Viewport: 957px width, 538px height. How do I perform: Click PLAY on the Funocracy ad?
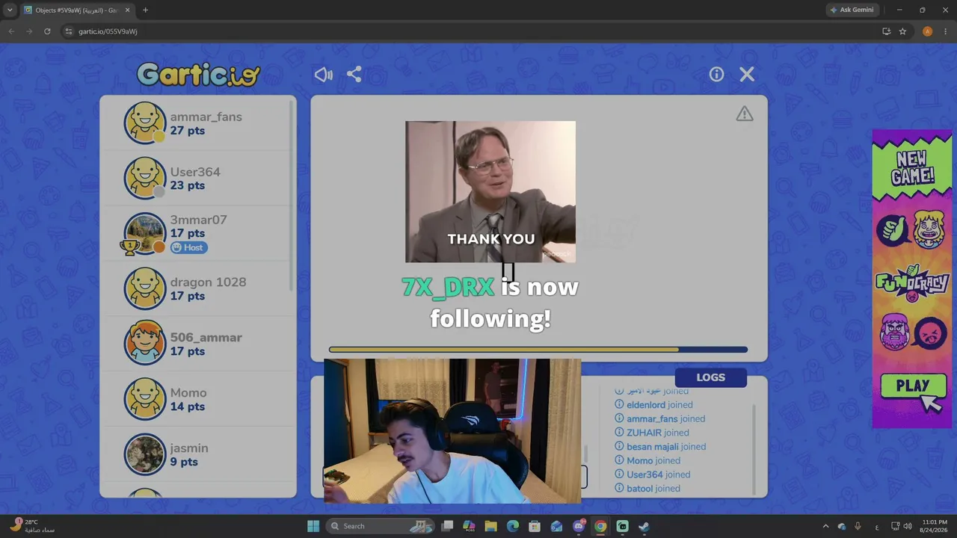tap(912, 387)
